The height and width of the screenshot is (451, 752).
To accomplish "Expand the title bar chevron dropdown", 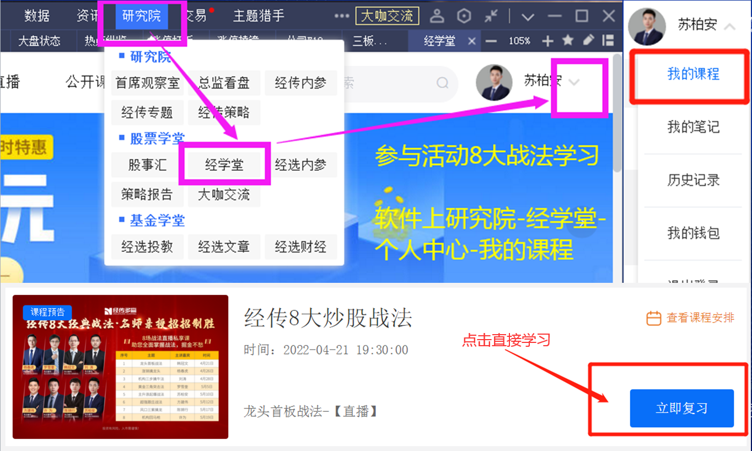I will (x=528, y=17).
